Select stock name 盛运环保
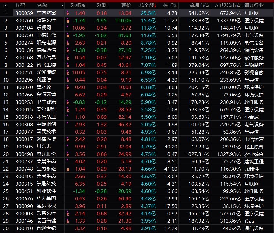This screenshot has width=274, height=233. pyautogui.click(x=46, y=206)
